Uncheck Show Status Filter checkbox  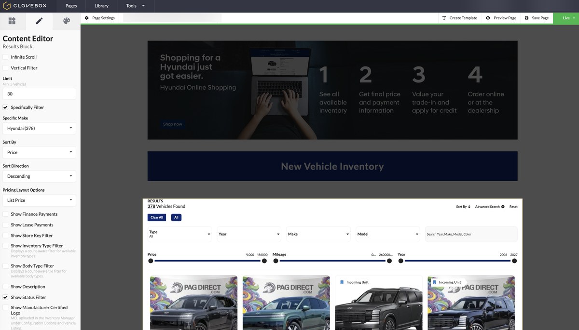(x=6, y=297)
